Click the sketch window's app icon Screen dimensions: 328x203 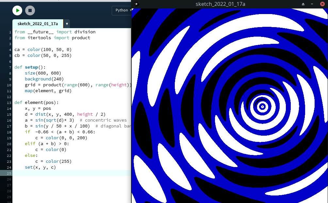click(137, 4)
